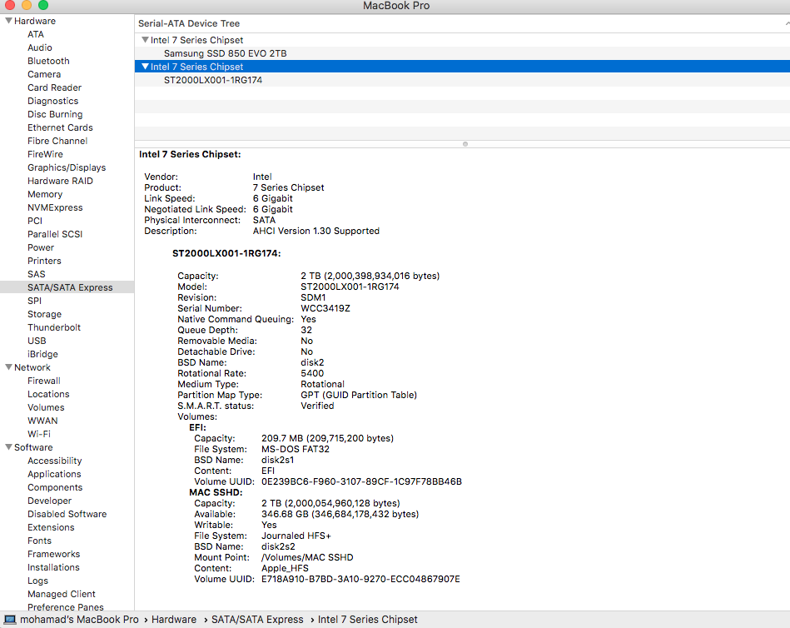The image size is (790, 628).
Task: Show Fonts information
Action: (x=39, y=541)
